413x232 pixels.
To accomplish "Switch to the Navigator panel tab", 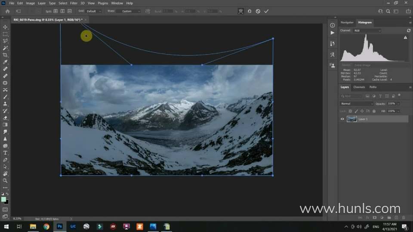I will point(347,22).
